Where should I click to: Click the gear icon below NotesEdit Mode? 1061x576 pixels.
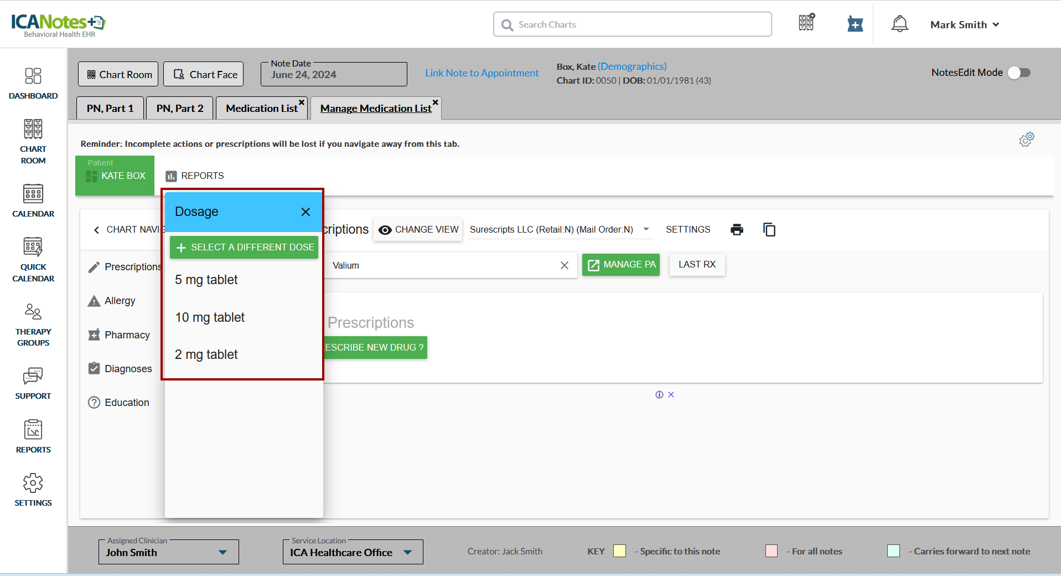[1026, 140]
